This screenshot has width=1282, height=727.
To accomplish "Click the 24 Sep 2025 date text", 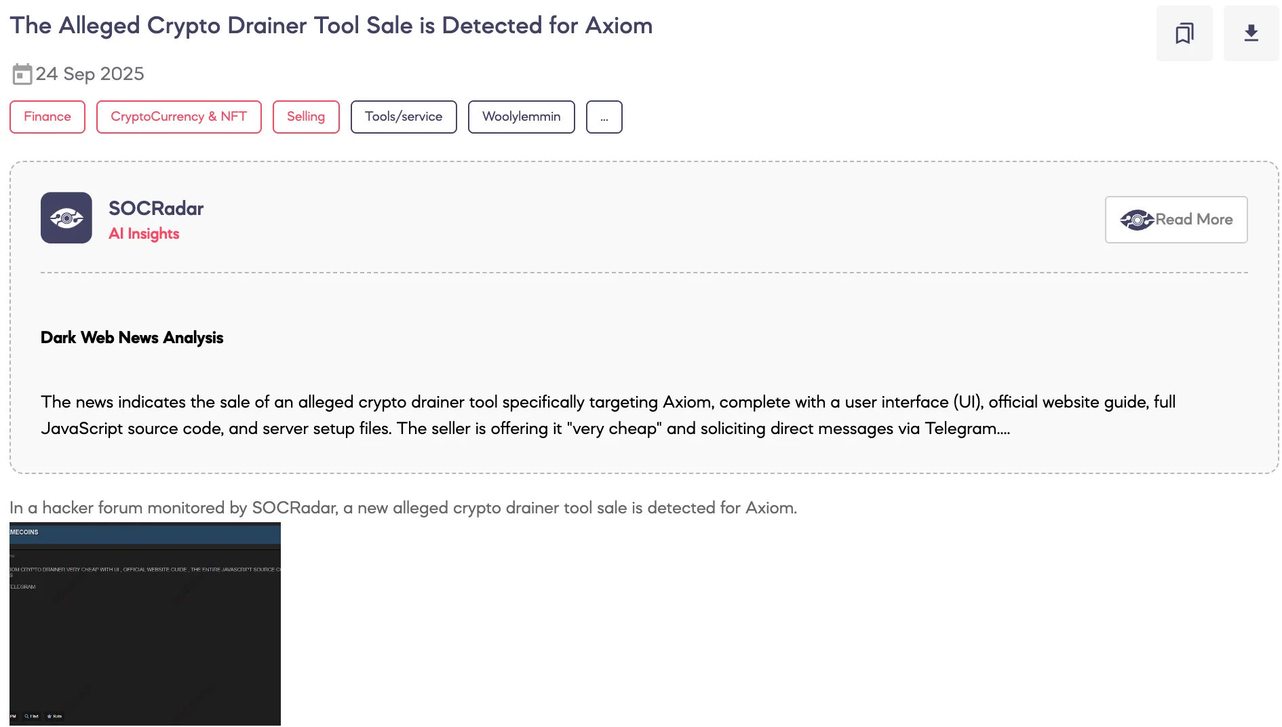I will pos(90,74).
